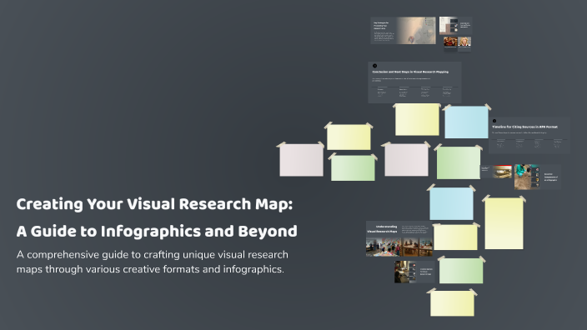Select the blue sticky note beside Timeline slide
Image resolution: width=587 pixels, height=330 pixels.
[x=466, y=122]
